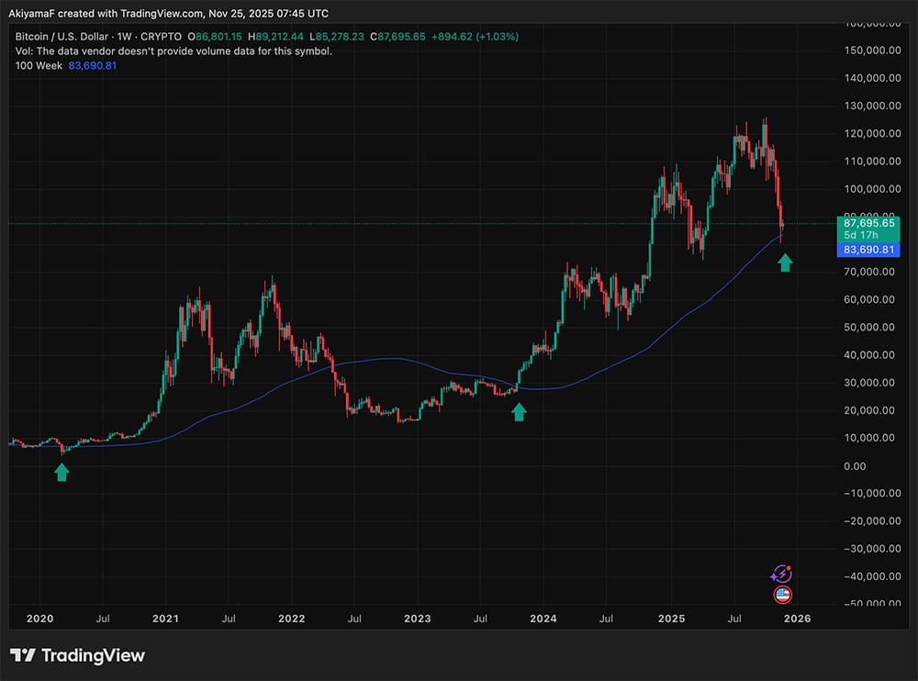
Task: Click the 2026 label on time axis
Action: (798, 619)
